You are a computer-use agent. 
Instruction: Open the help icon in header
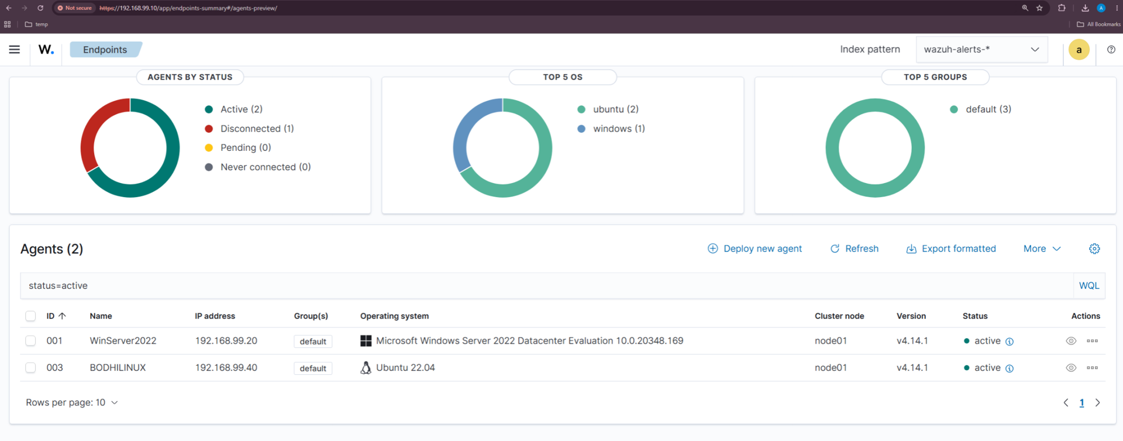click(1111, 50)
